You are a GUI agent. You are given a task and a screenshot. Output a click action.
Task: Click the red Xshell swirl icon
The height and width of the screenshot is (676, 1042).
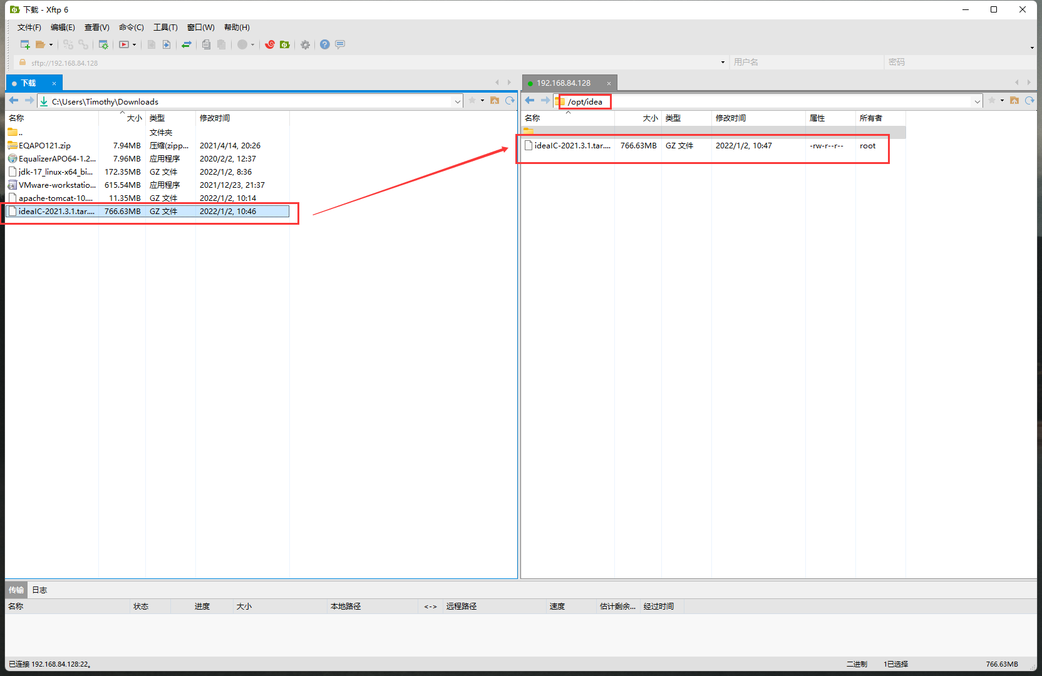270,44
